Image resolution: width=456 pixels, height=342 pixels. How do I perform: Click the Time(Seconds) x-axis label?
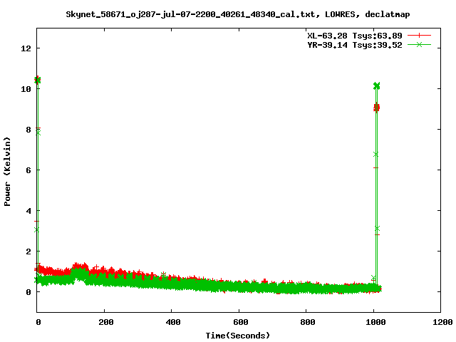pyautogui.click(x=237, y=336)
